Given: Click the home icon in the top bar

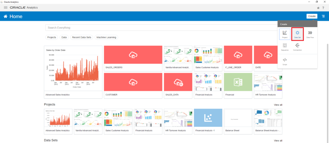Looking at the screenshot, I should (x=318, y=8).
